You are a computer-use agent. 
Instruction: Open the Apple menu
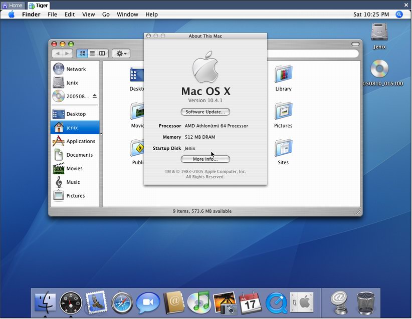click(x=12, y=14)
